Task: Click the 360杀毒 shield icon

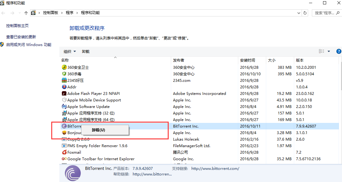Action: click(x=64, y=74)
